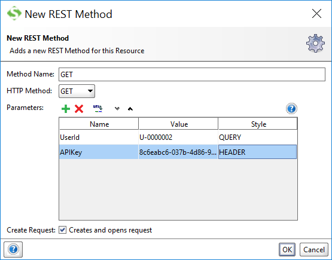The height and width of the screenshot is (260, 332).
Task: Move selected parameter up with arrow
Action: 130,109
